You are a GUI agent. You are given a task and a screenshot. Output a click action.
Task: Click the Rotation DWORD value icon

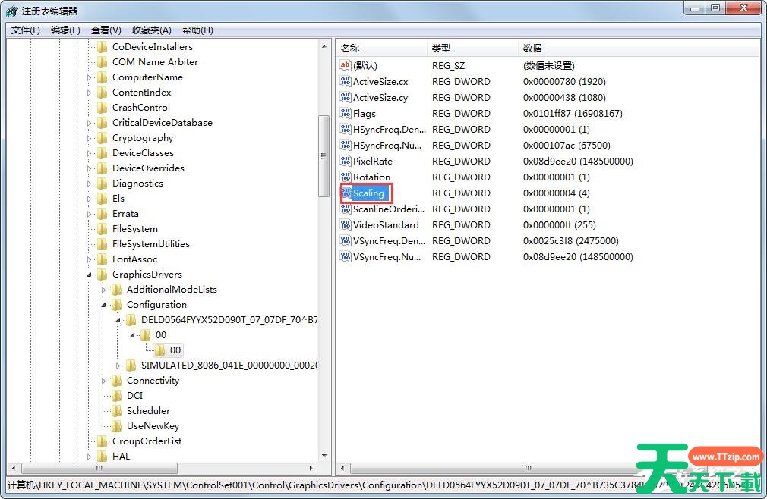click(346, 177)
